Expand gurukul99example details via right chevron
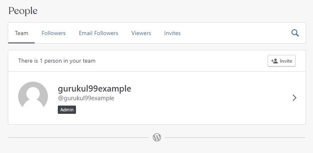The height and width of the screenshot is (153, 313). [x=294, y=98]
